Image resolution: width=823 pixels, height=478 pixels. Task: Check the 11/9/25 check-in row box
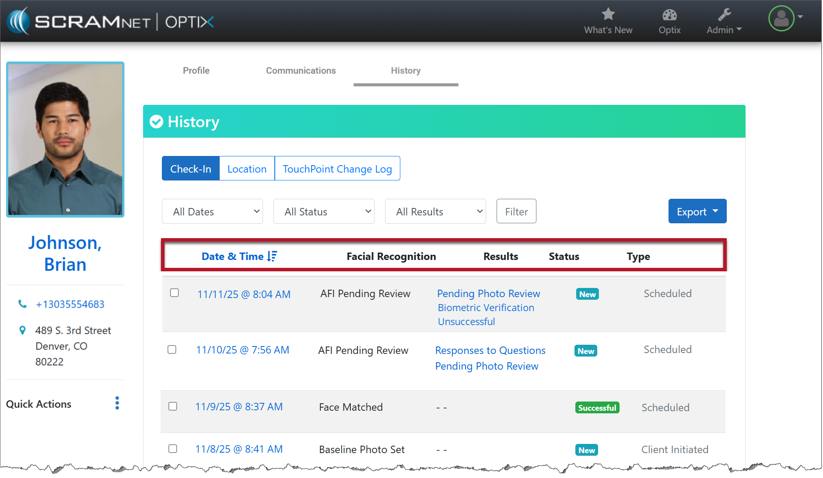tap(173, 406)
